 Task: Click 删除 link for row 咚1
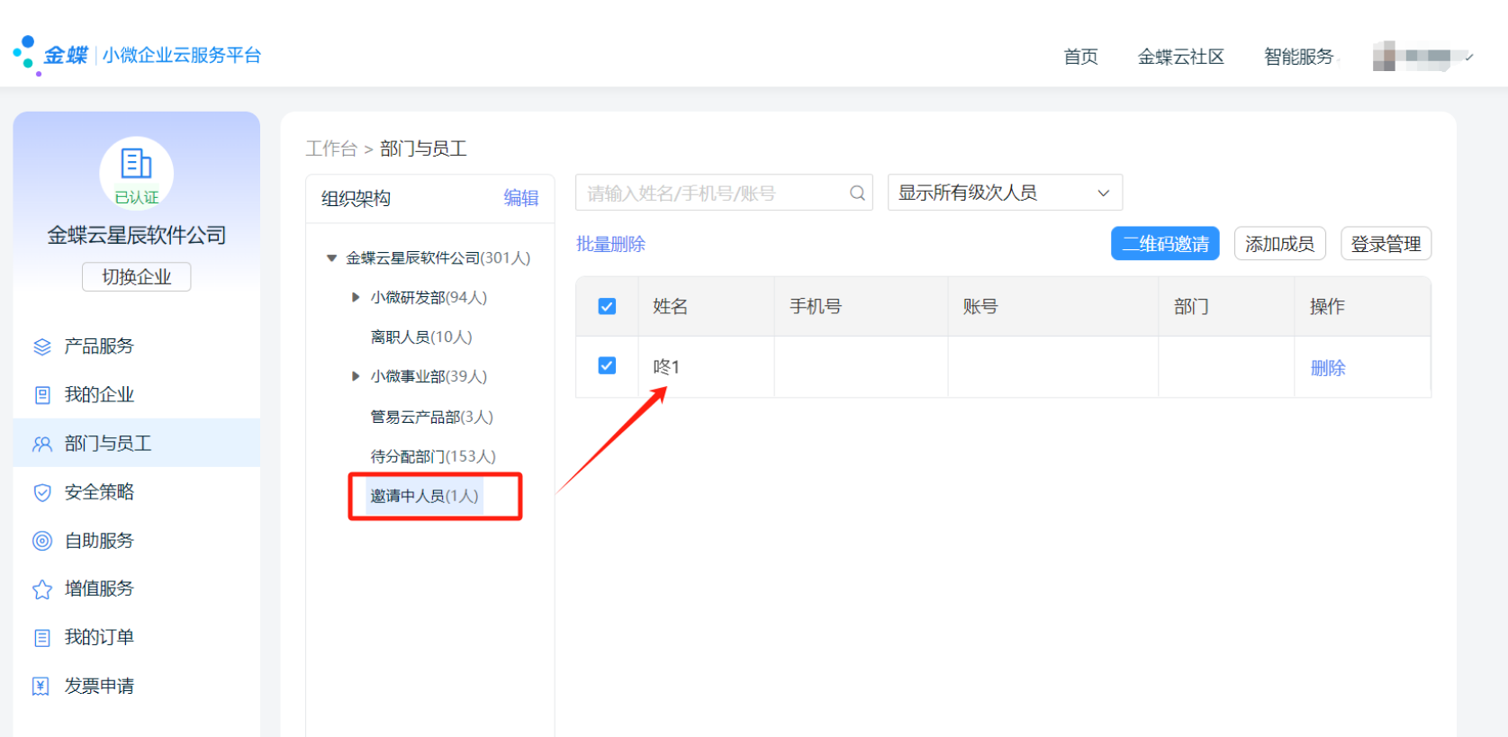coord(1328,368)
